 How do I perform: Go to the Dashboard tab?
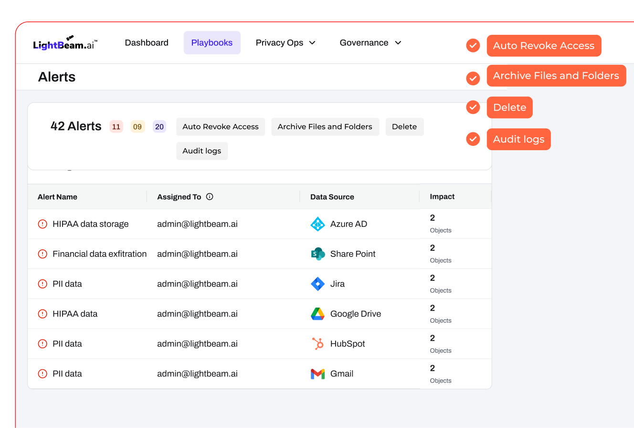[147, 43]
